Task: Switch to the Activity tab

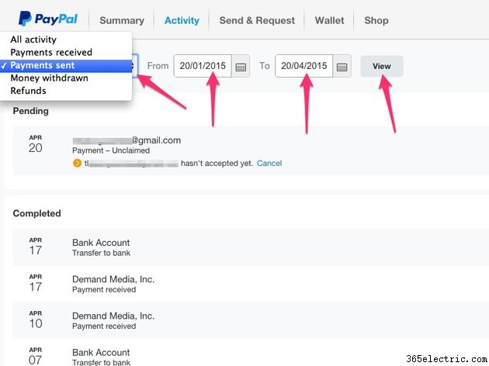Action: coord(182,21)
